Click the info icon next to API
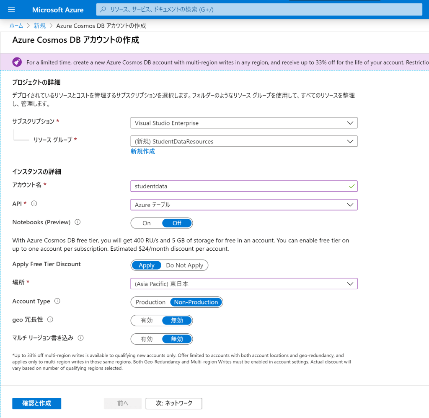 [x=34, y=204]
